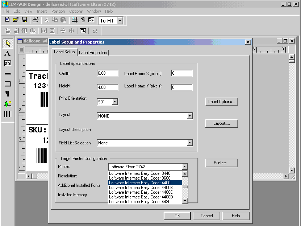Choose the line drawing tool
301x226 pixels.
coord(8,74)
